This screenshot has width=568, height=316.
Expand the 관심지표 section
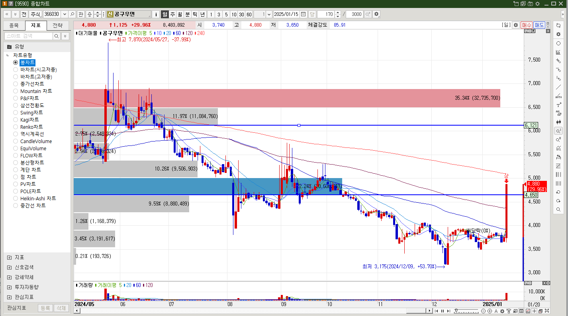point(10,297)
